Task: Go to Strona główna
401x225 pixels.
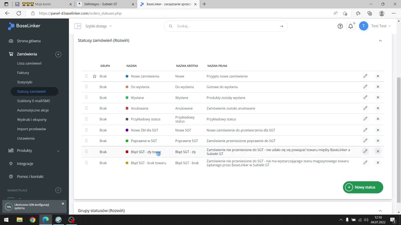Action: (29, 41)
